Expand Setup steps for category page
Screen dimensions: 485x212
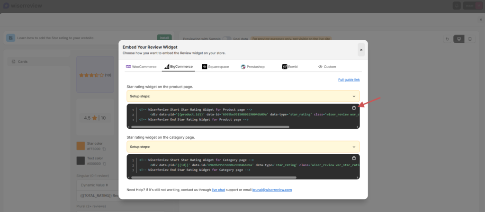click(x=243, y=147)
